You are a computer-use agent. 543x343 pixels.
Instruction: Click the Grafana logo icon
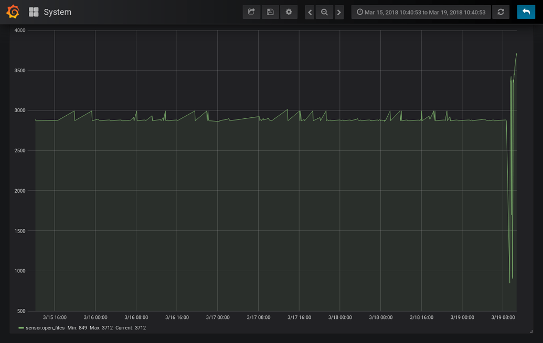pos(13,12)
